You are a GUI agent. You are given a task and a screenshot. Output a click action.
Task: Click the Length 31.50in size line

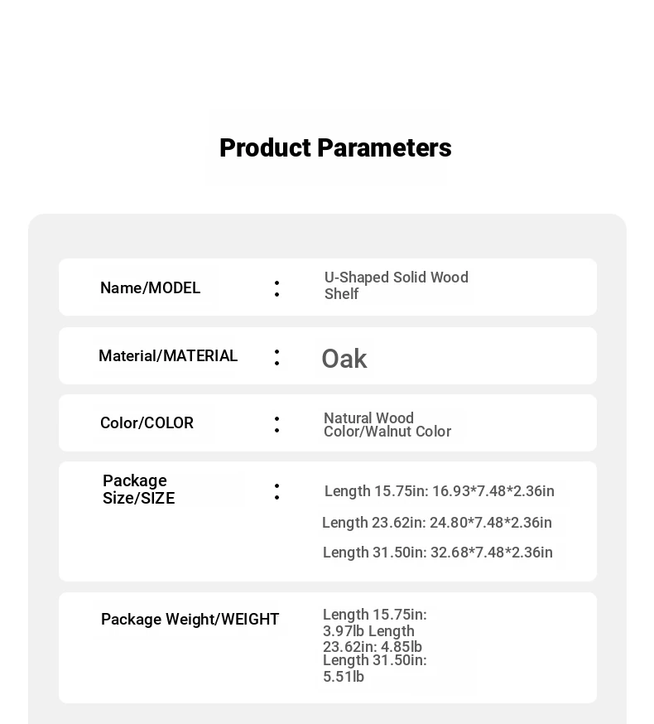pos(438,553)
